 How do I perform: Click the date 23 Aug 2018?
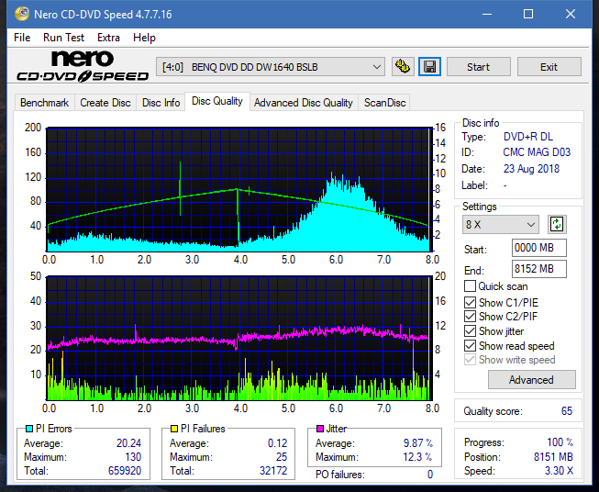tap(531, 169)
